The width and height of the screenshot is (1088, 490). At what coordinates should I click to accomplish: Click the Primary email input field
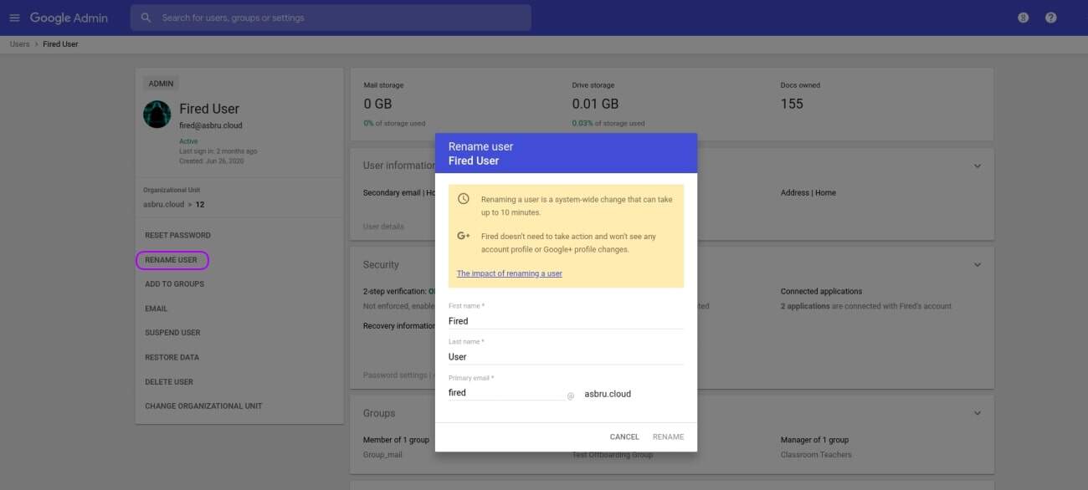tap(502, 391)
